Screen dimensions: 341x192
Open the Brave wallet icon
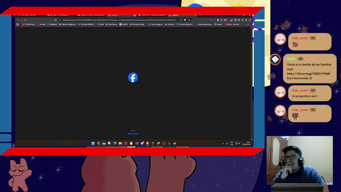click(x=239, y=20)
